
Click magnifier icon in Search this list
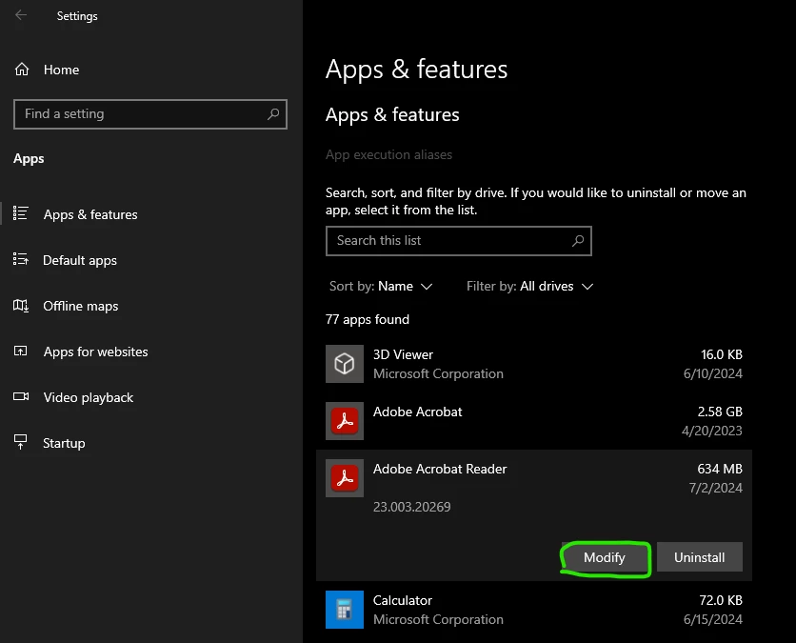tap(578, 241)
